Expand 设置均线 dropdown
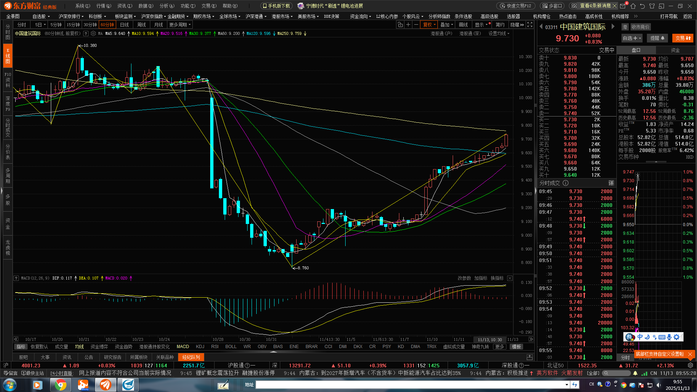This screenshot has height=392, width=697. click(x=499, y=33)
